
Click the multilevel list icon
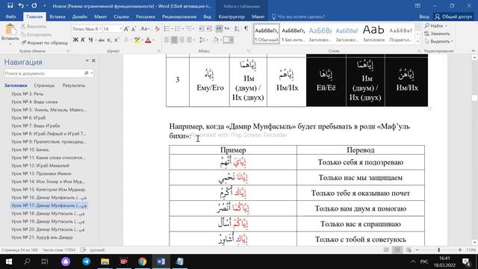point(189,28)
